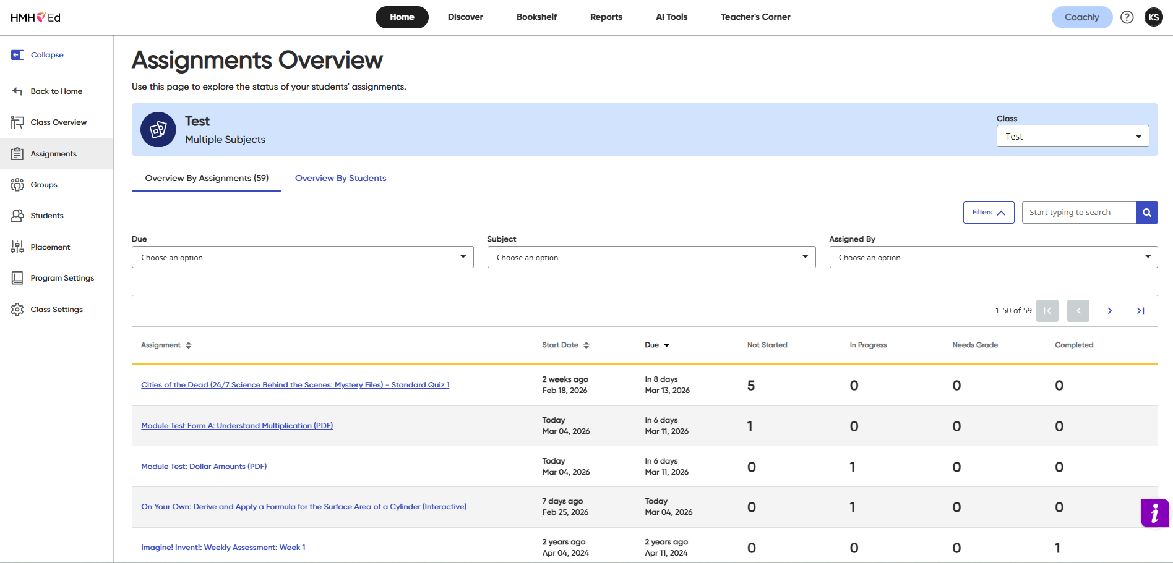Click the help question mark icon
This screenshot has width=1173, height=563.
(1127, 17)
